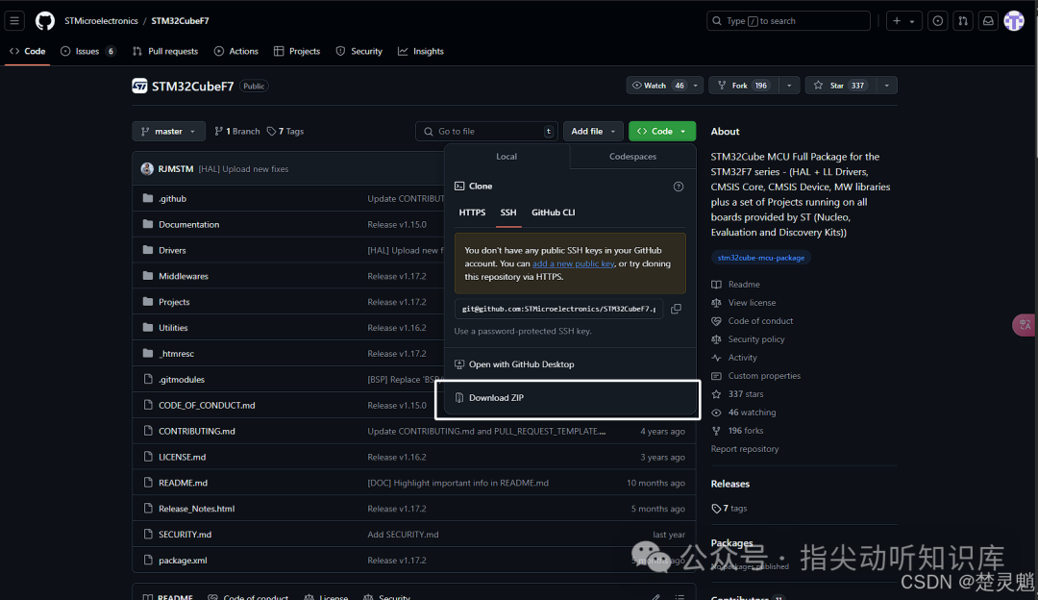Image resolution: width=1038 pixels, height=600 pixels.
Task: Select the Local tab
Action: pos(507,157)
